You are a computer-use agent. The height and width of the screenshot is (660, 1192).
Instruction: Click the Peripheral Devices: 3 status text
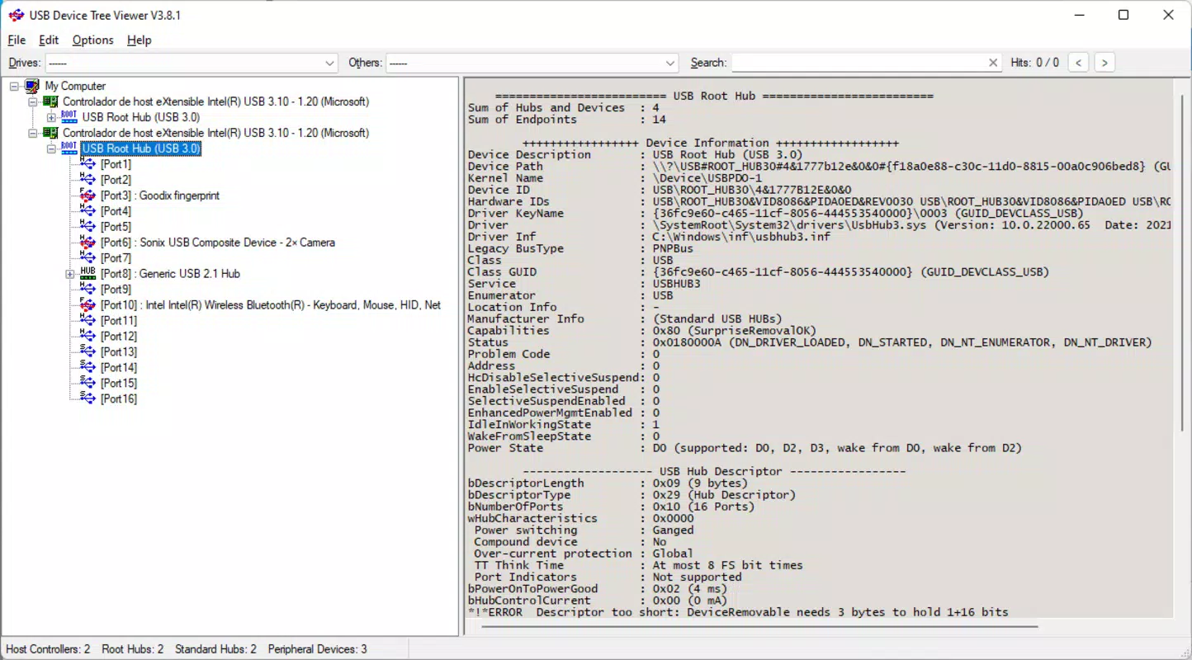pyautogui.click(x=318, y=649)
